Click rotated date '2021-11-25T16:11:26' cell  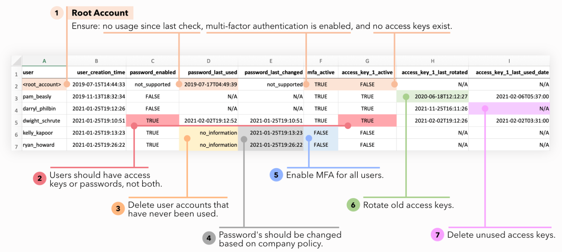(x=432, y=109)
